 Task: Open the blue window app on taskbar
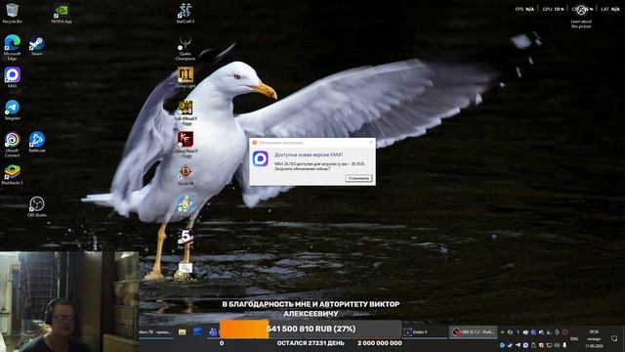[197, 331]
